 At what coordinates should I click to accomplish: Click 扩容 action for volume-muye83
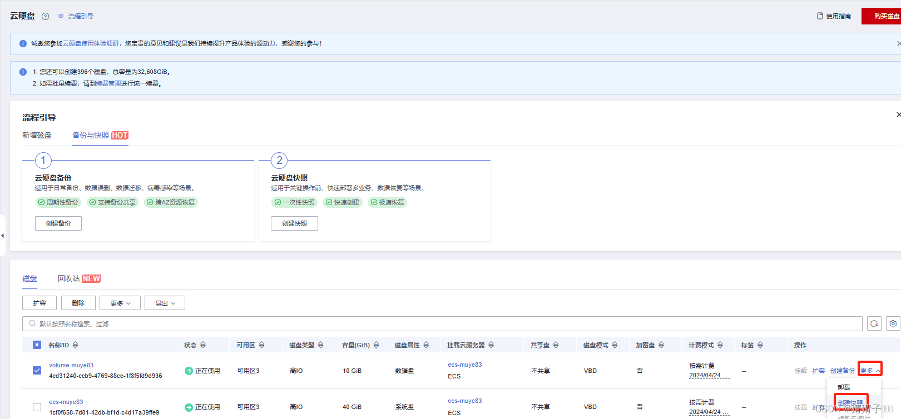click(x=819, y=371)
